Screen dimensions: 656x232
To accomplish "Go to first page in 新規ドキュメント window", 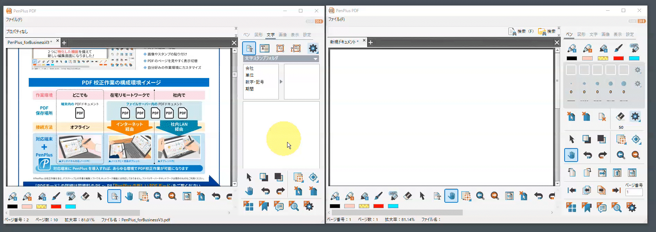I will click(571, 190).
